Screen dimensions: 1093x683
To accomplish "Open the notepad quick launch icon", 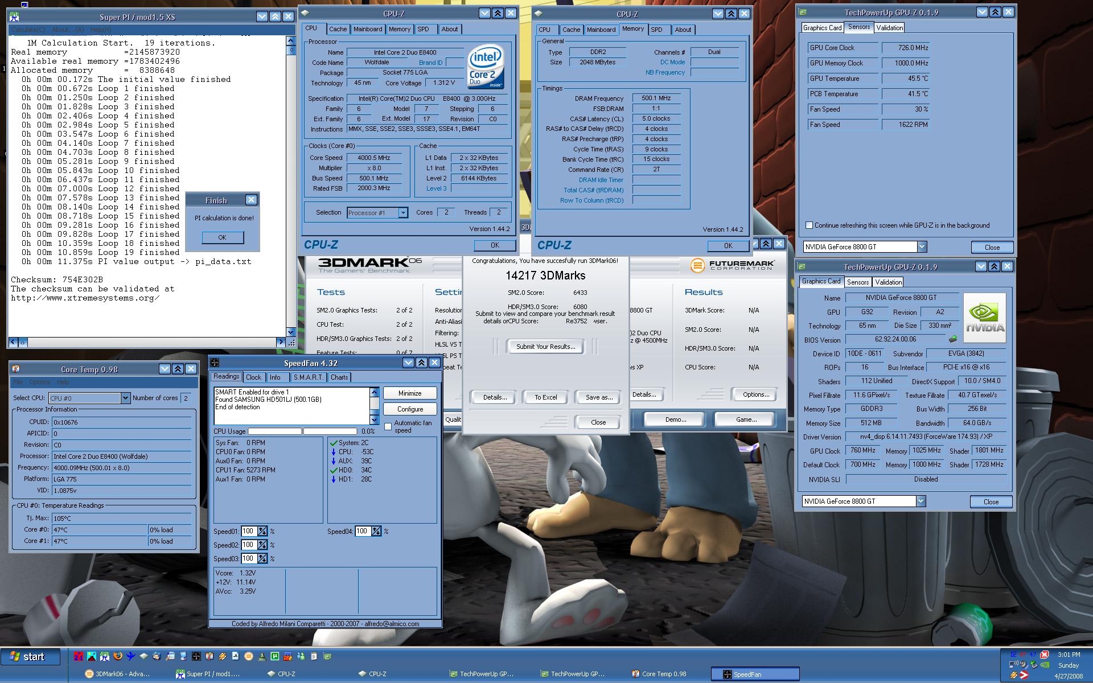I will 314,656.
